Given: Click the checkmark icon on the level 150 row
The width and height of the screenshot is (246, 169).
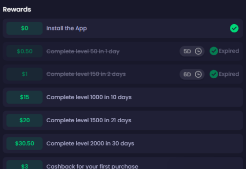Looking at the screenshot, I should click(214, 74).
